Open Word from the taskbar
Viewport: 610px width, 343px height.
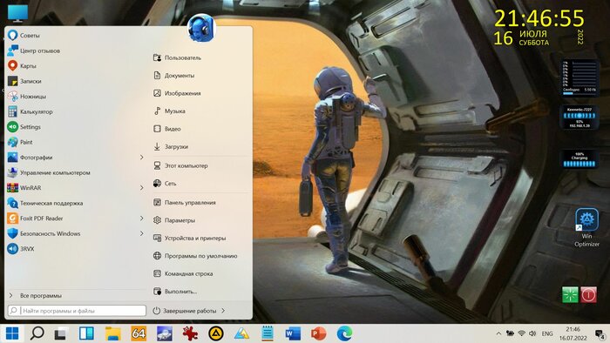[293, 333]
